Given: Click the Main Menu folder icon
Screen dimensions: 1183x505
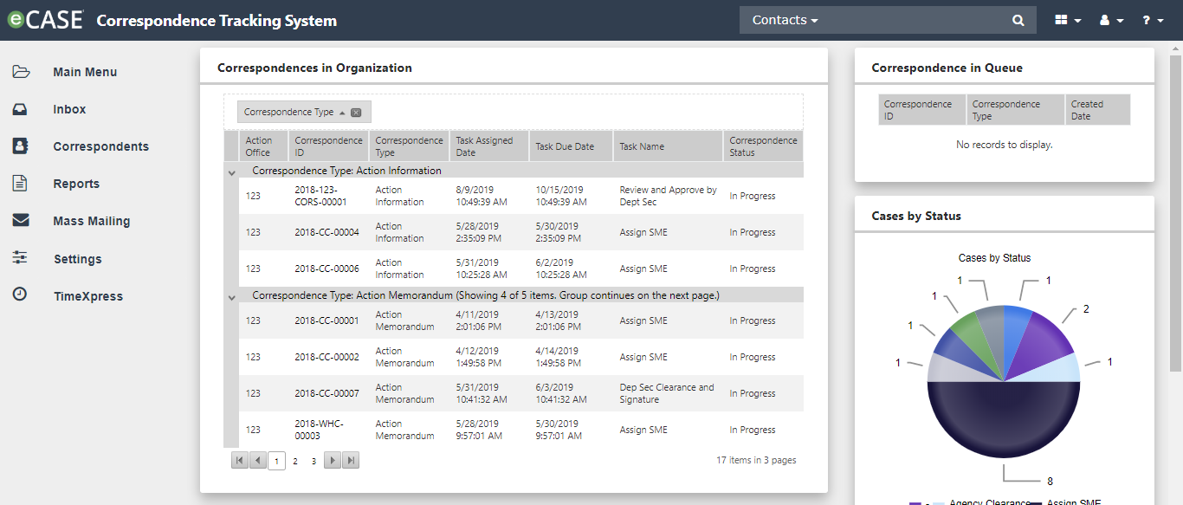Looking at the screenshot, I should (21, 72).
